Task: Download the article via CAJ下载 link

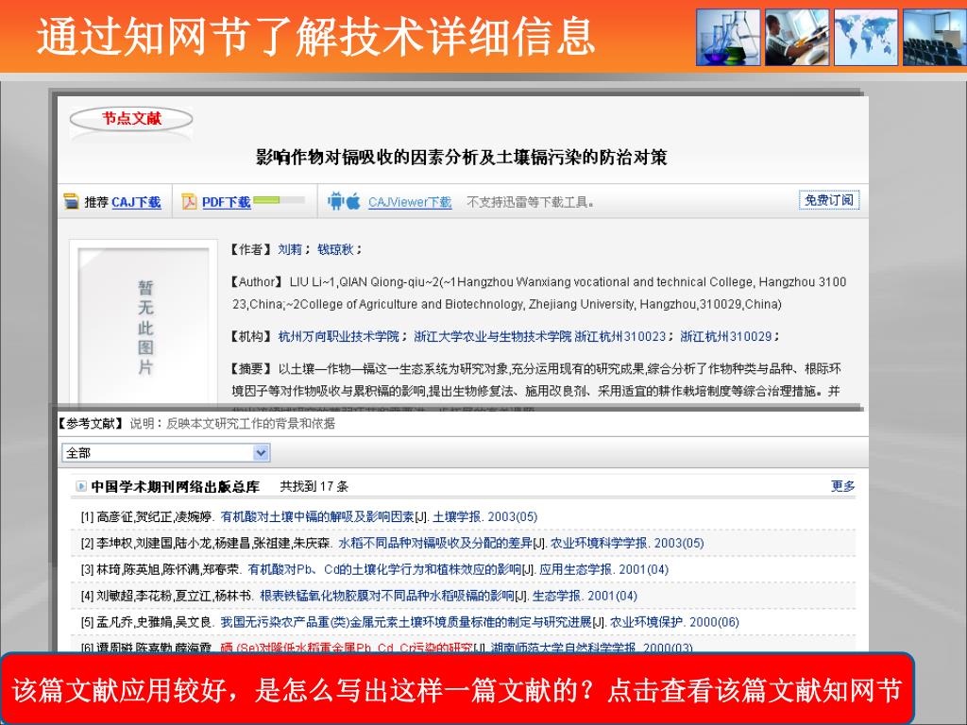Action: click(136, 202)
